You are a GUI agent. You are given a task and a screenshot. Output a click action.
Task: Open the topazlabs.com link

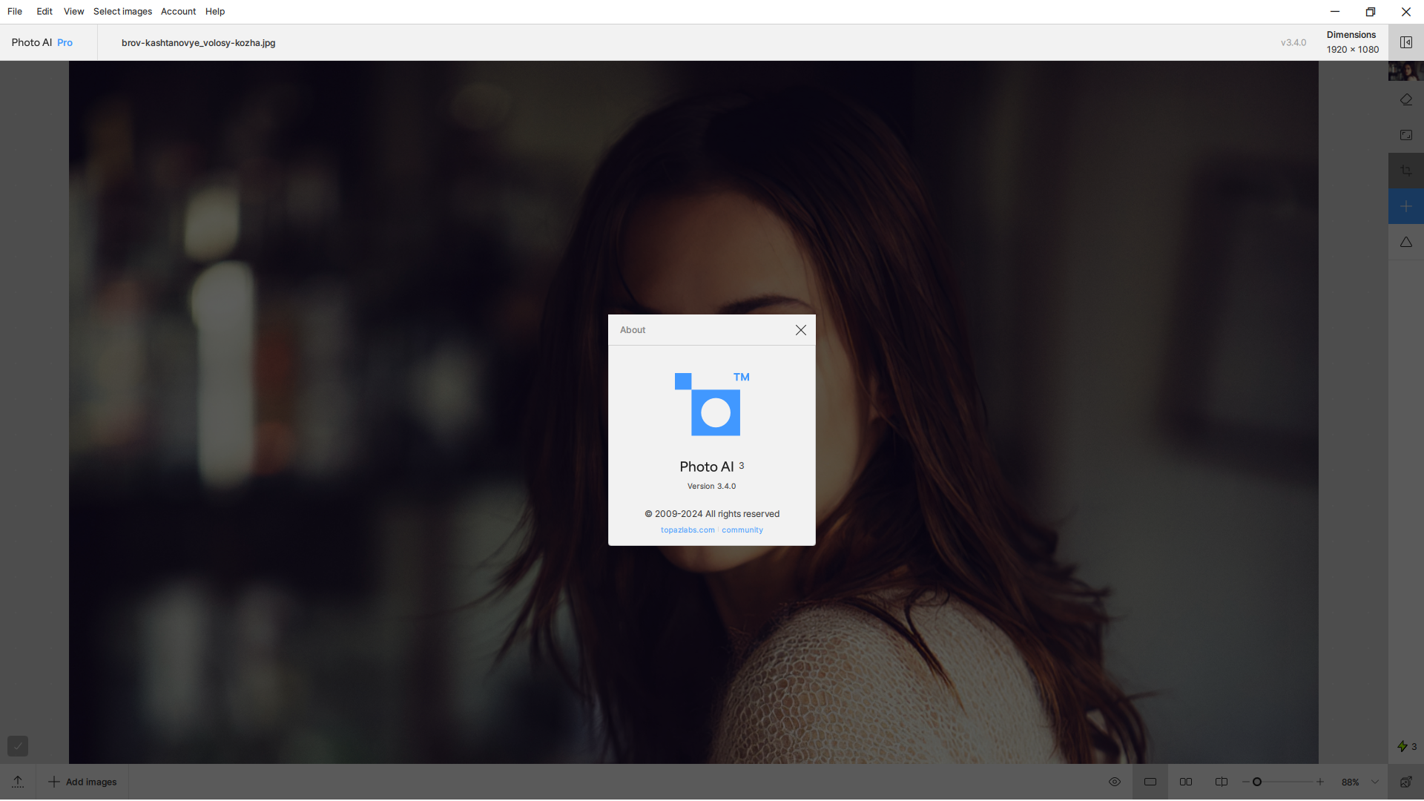[x=688, y=530]
